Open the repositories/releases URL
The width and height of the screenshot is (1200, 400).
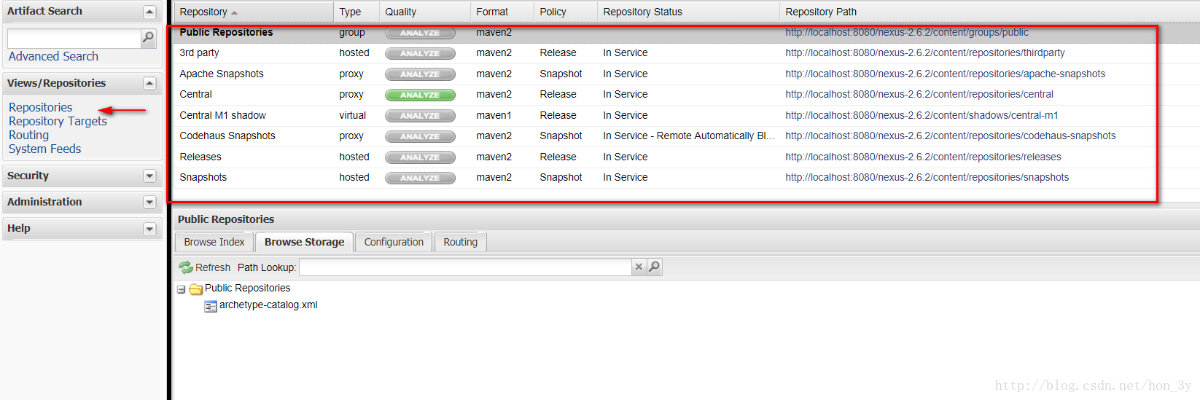tap(923, 157)
